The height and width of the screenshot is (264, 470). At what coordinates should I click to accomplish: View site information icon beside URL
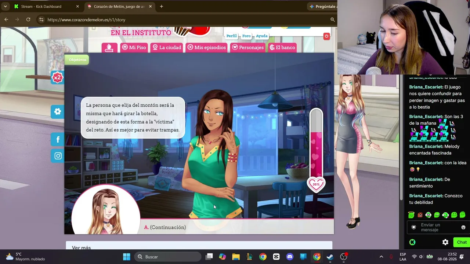click(41, 19)
